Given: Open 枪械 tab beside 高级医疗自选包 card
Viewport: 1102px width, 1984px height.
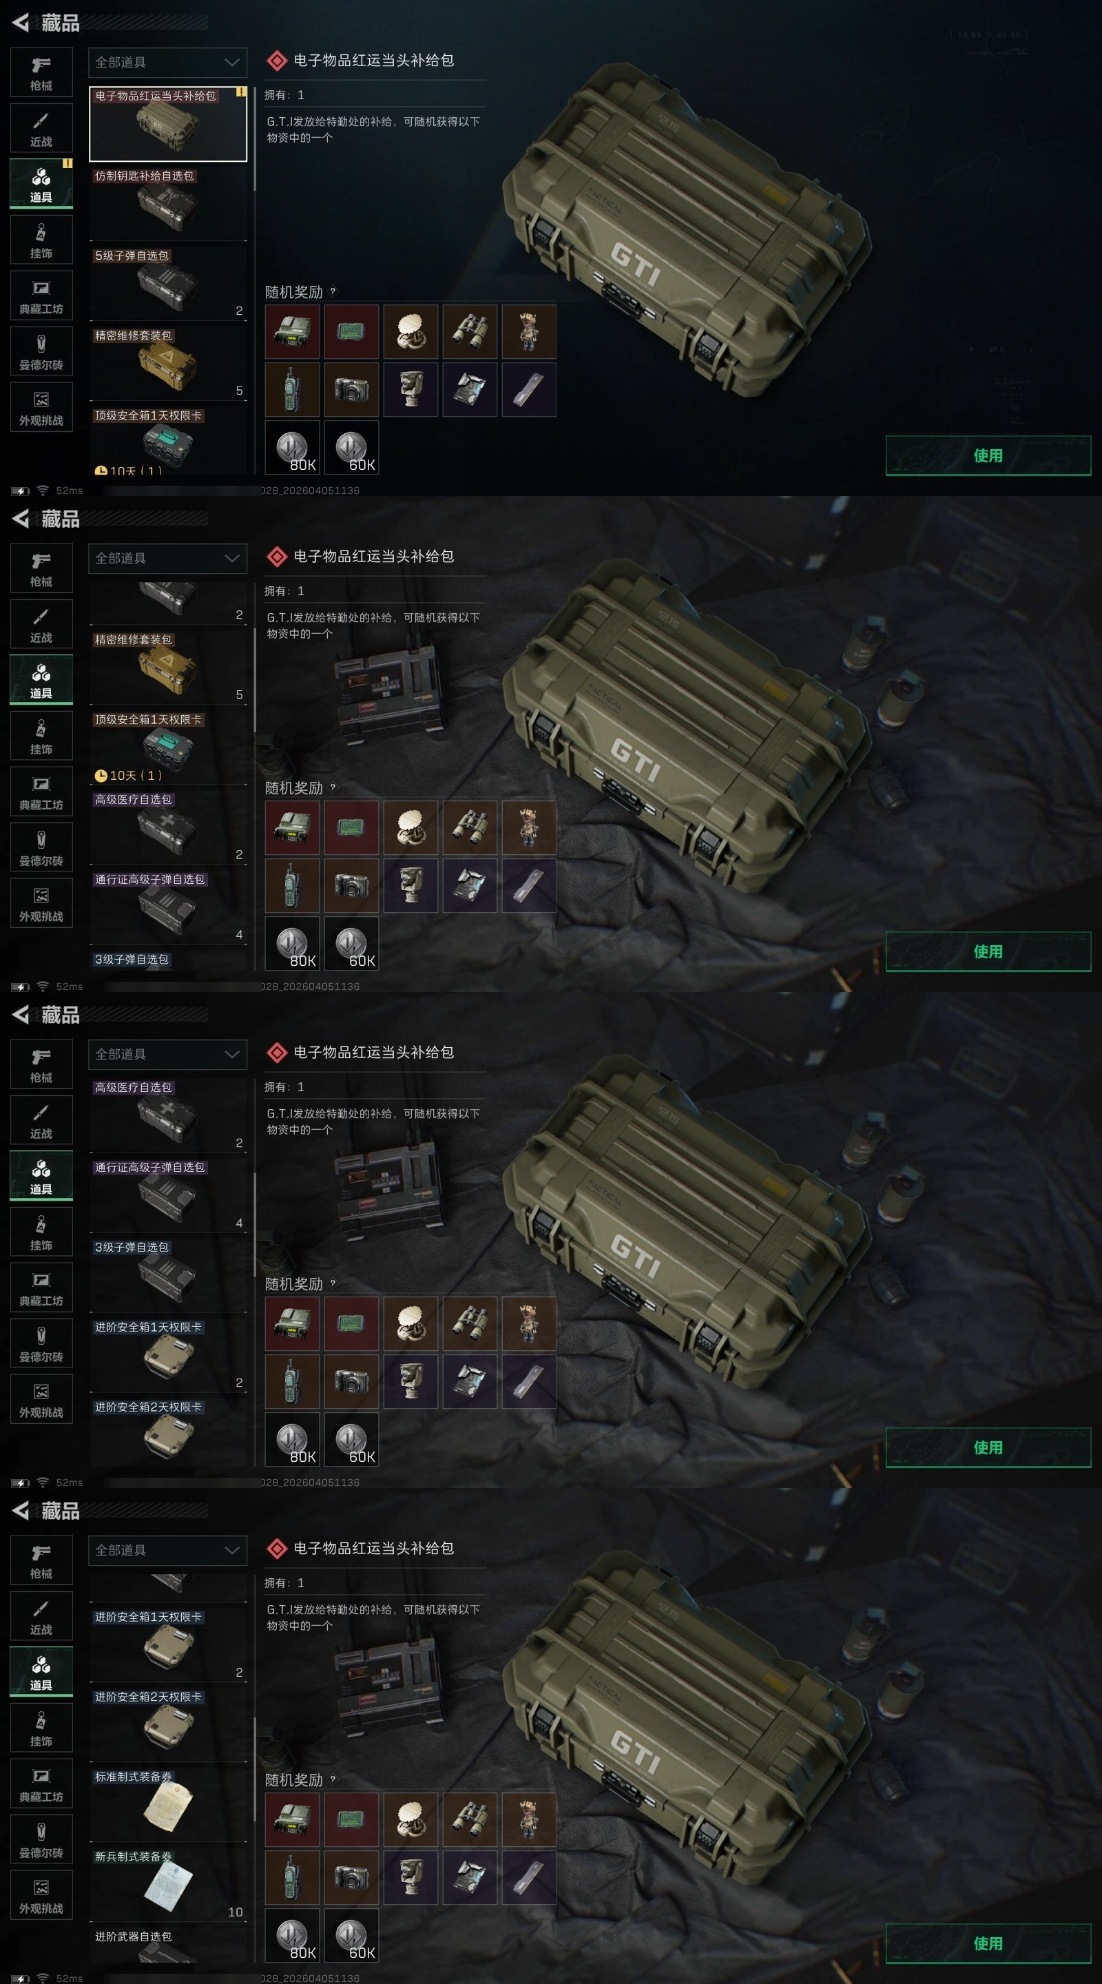Looking at the screenshot, I should (41, 1064).
